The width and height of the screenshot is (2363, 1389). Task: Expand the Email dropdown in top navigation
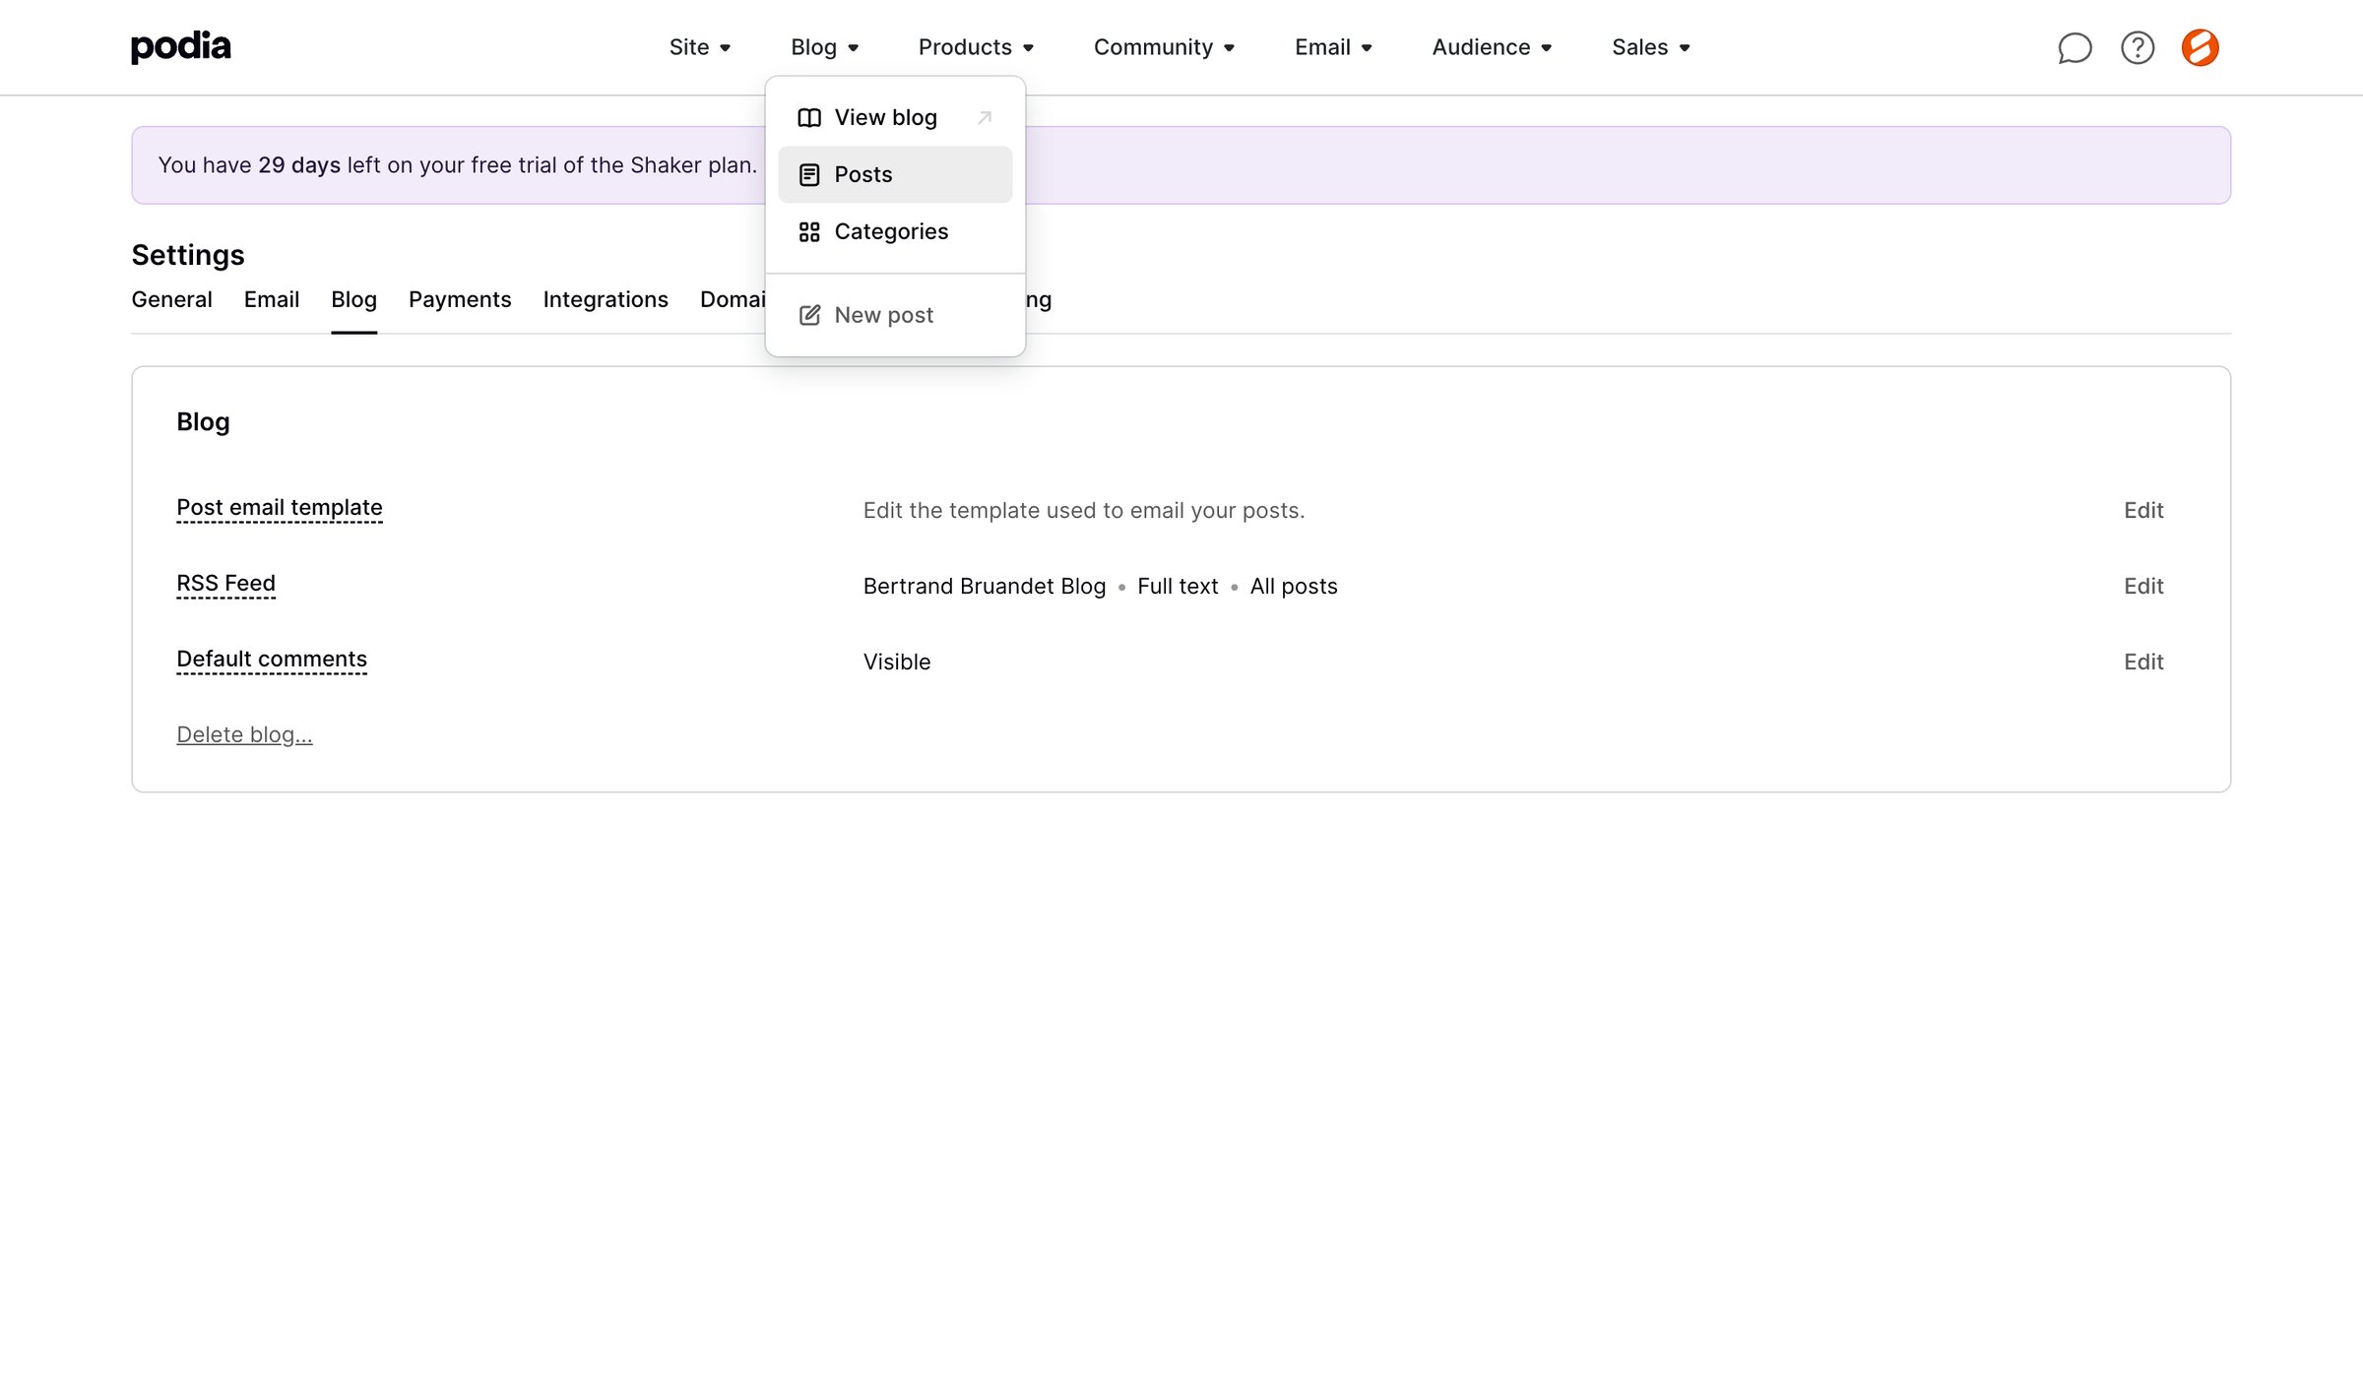point(1333,47)
